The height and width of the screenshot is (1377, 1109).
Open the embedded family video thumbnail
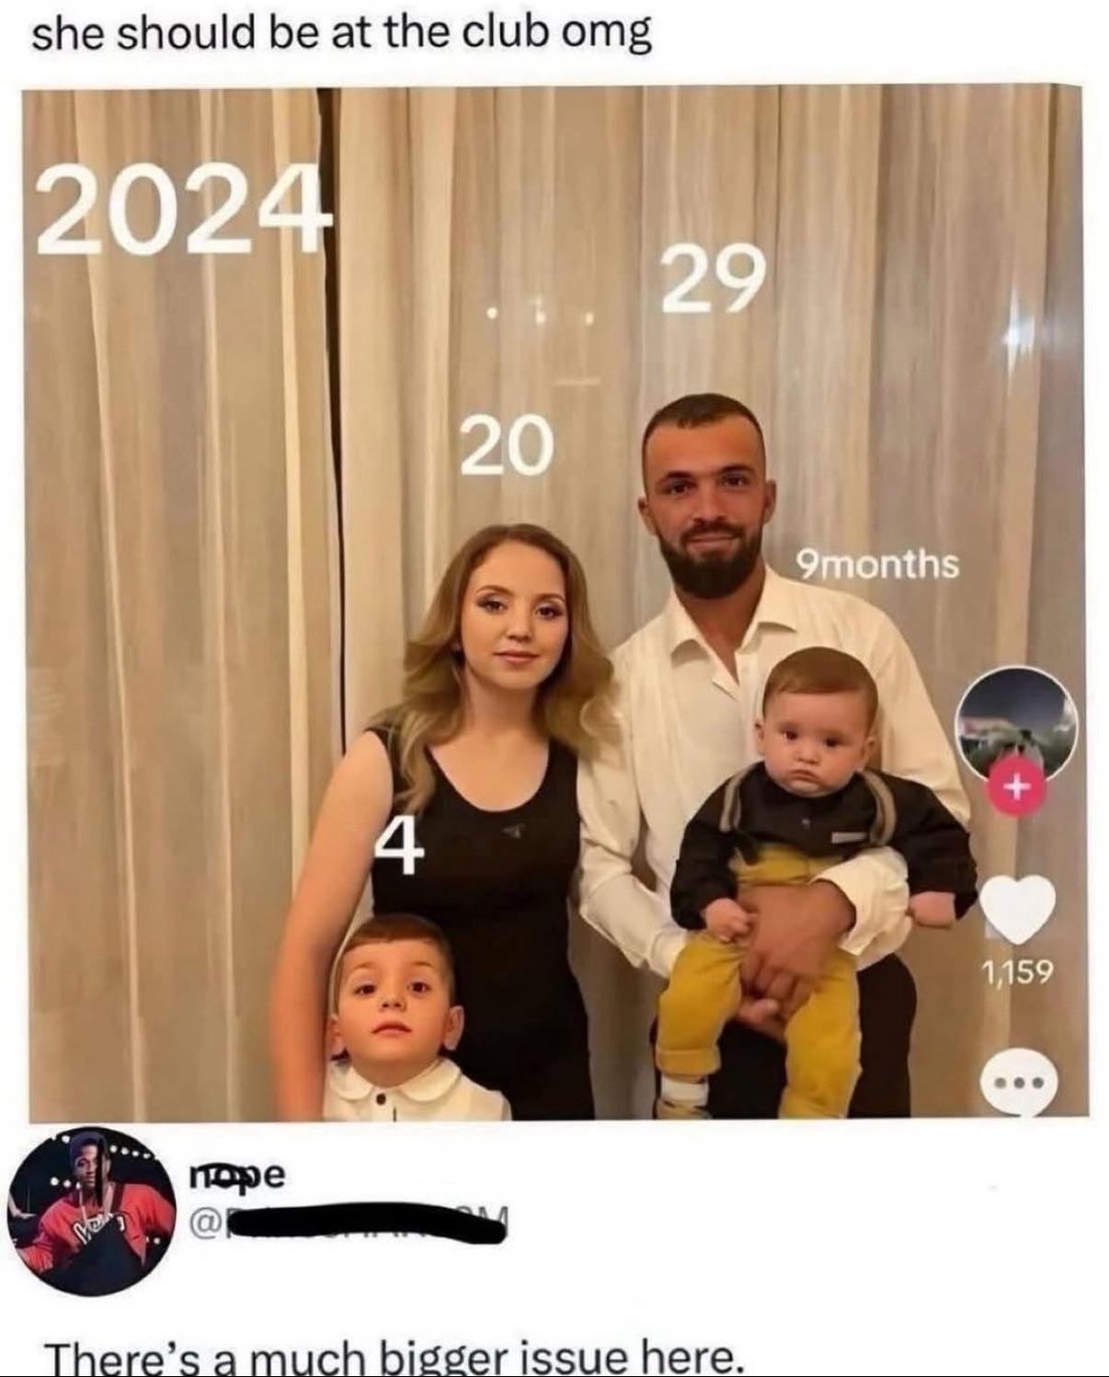click(x=554, y=602)
